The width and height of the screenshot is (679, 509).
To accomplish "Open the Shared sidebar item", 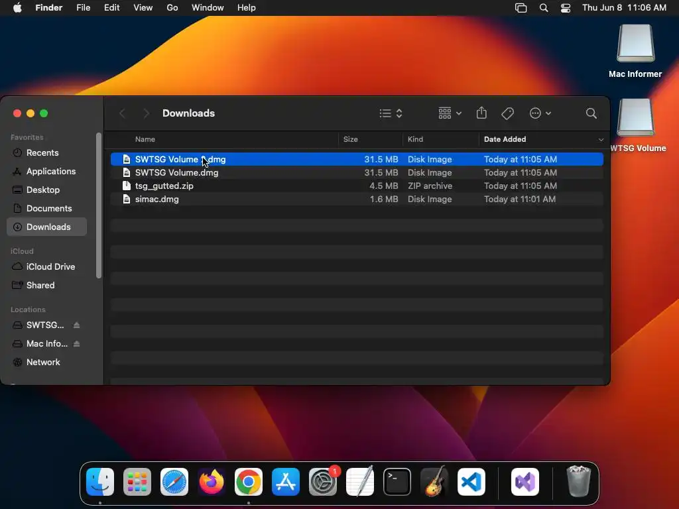I will tap(47, 285).
